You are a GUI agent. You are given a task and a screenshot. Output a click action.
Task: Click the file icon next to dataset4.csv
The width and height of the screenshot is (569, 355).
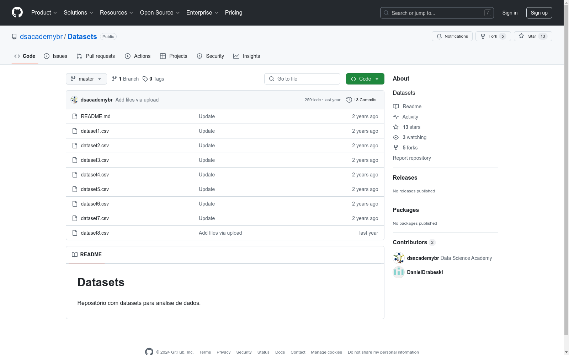pyautogui.click(x=75, y=175)
